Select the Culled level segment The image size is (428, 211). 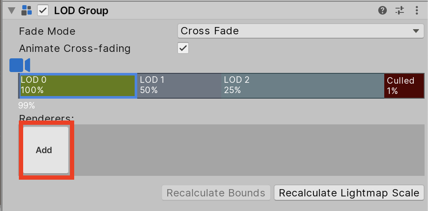404,85
